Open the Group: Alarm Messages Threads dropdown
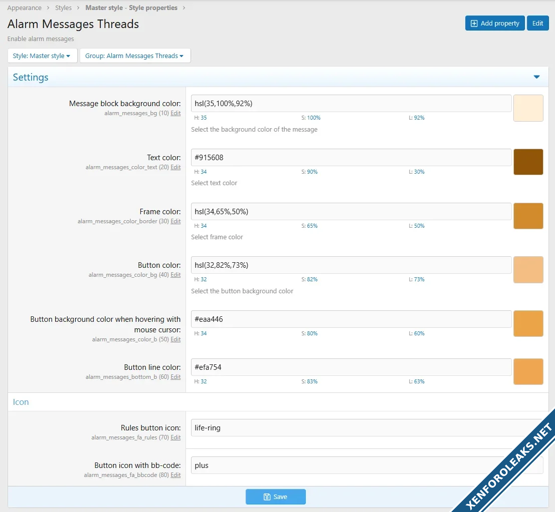This screenshot has width=555, height=512. (134, 56)
